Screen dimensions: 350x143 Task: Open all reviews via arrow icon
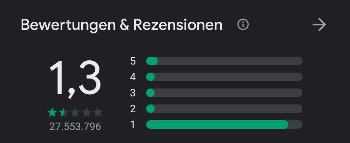[319, 25]
